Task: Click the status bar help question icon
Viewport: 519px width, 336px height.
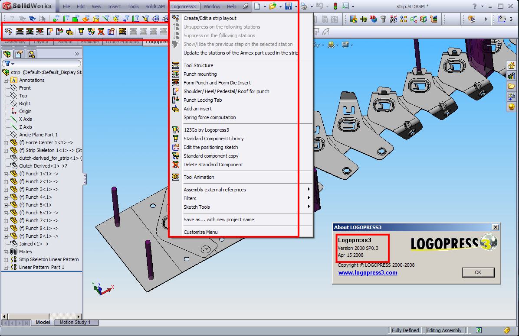Action: pyautogui.click(x=479, y=330)
